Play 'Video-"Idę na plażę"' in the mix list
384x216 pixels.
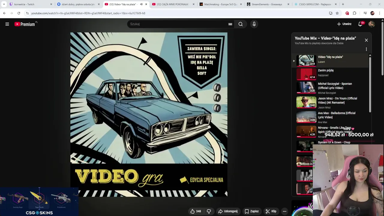click(330, 60)
